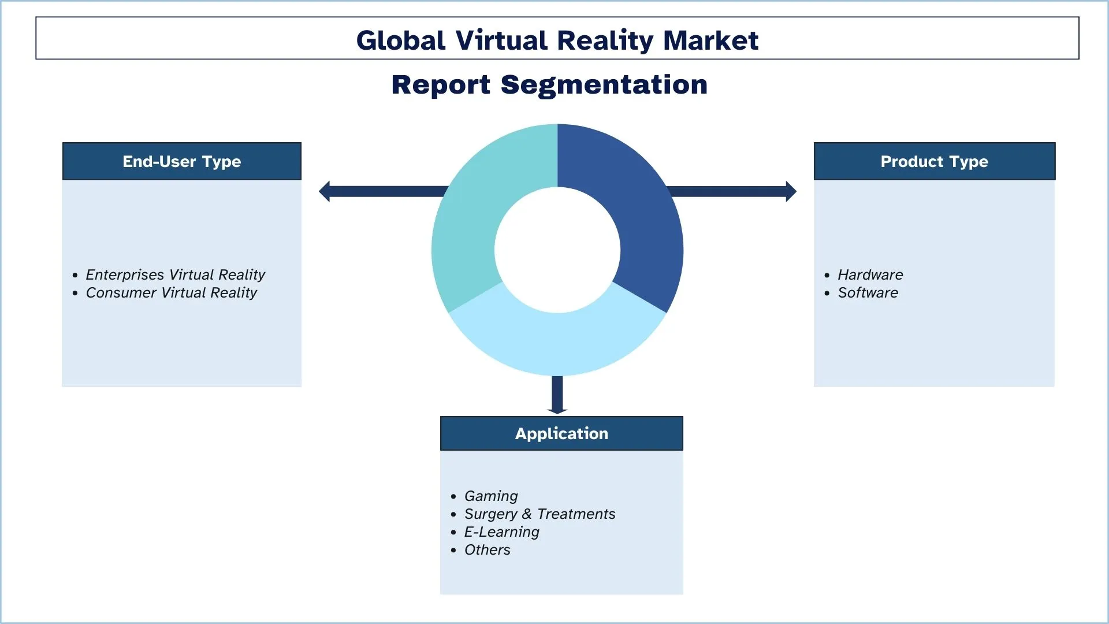Image resolution: width=1109 pixels, height=624 pixels.
Task: Click Surgery & Treatments list item
Action: point(539,514)
